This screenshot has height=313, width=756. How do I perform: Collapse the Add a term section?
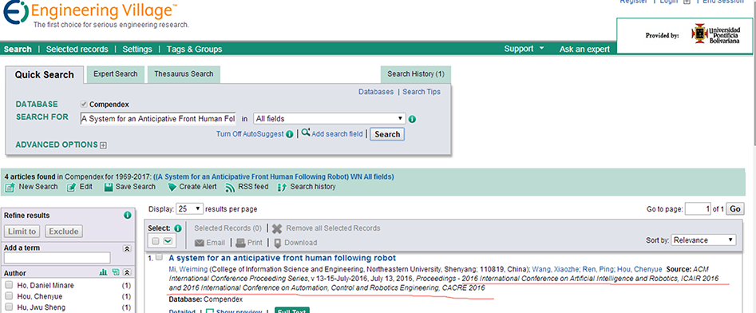tap(127, 248)
